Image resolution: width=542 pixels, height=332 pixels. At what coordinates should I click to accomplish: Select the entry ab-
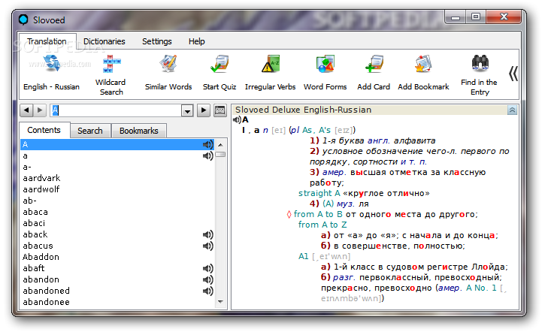pos(117,201)
